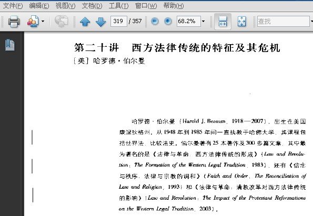Open the 68.2% zoom level dropdown
Image resolution: width=313 pixels, height=216 pixels.
click(x=203, y=21)
